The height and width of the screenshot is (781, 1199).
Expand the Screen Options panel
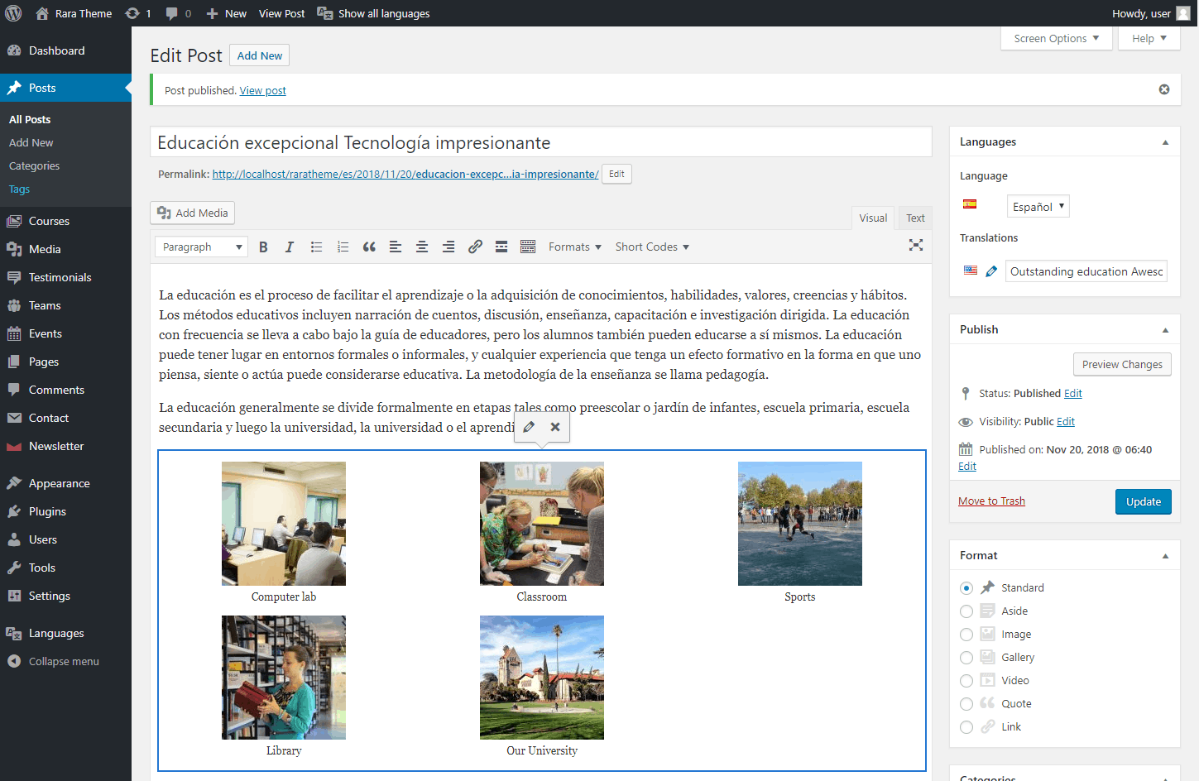pyautogui.click(x=1056, y=38)
